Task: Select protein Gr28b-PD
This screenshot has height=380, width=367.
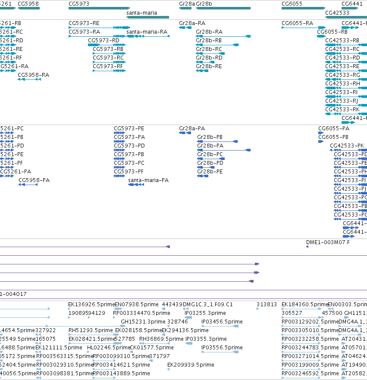Action: point(210,163)
